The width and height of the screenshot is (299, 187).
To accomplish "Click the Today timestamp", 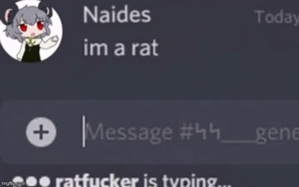I will click(277, 17).
